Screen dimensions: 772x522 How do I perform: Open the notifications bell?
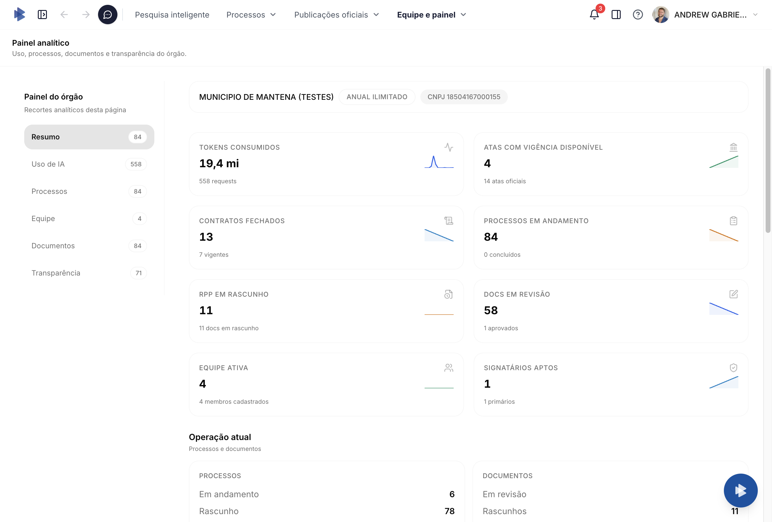pos(594,15)
